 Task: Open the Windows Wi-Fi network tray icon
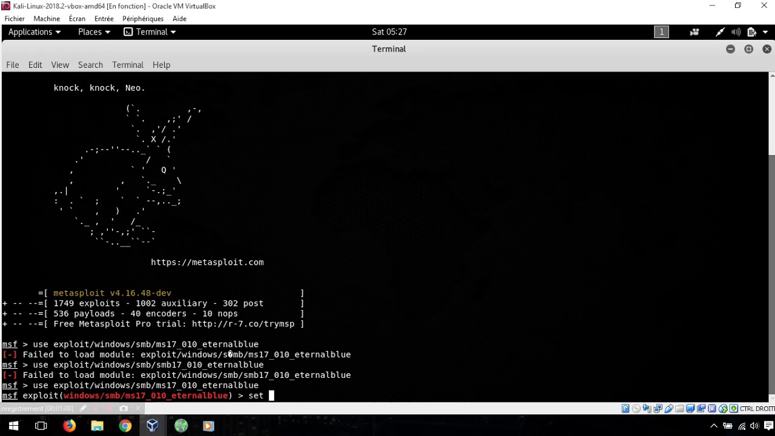(742, 426)
